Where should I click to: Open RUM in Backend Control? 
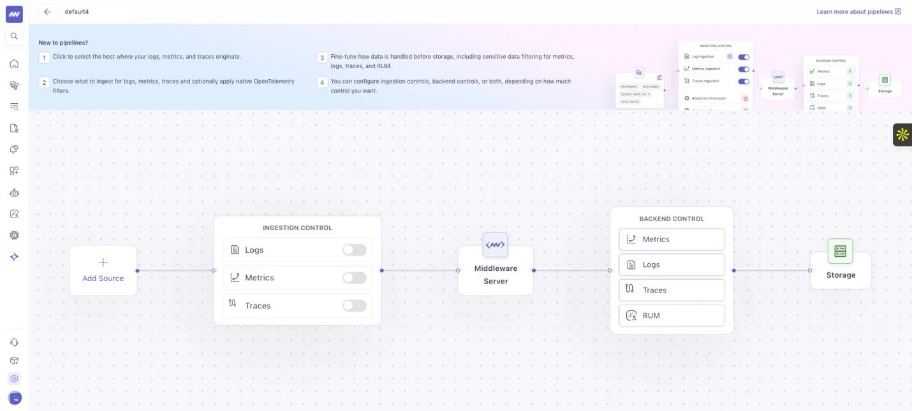[x=672, y=315]
